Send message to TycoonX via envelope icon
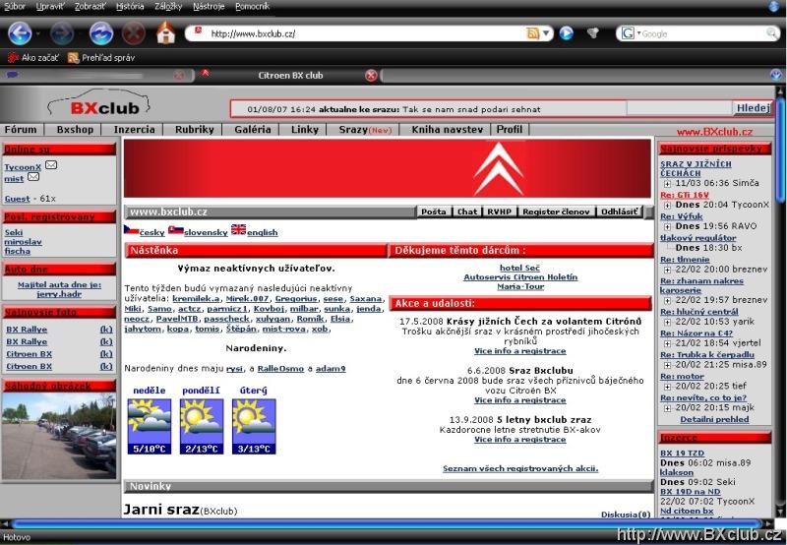This screenshot has height=545, width=787. click(51, 164)
